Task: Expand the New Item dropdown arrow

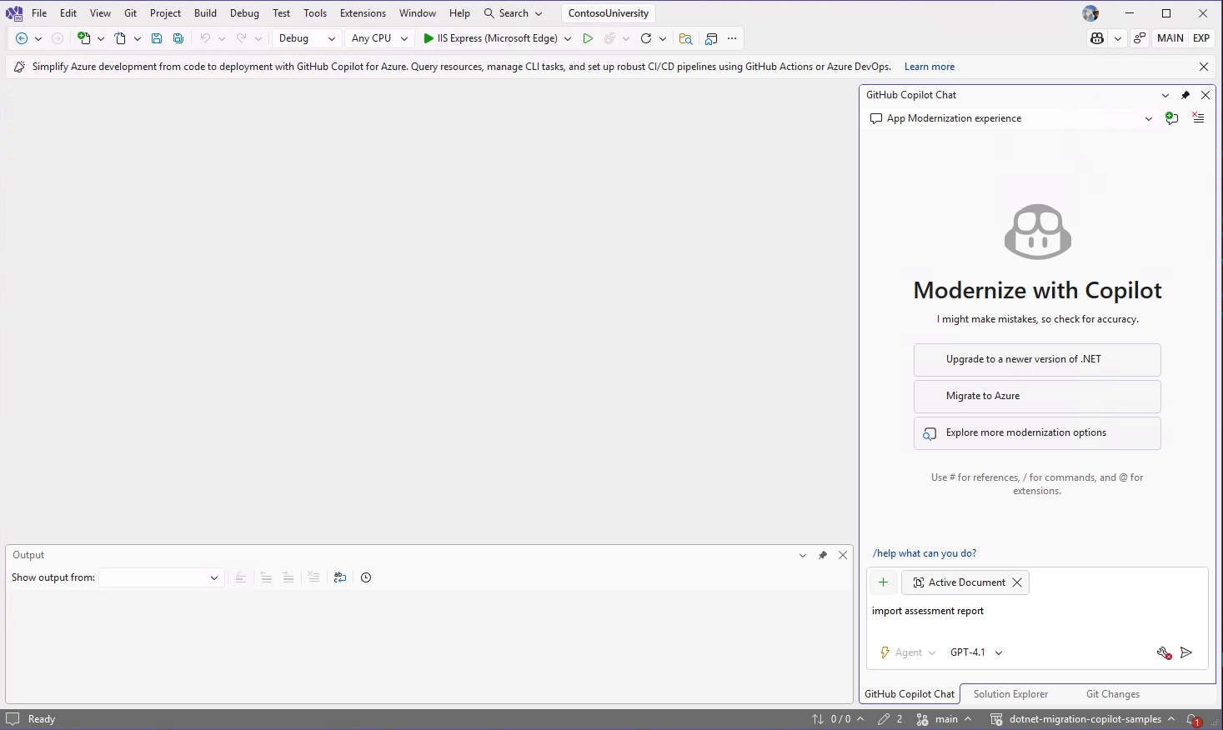Action: (x=101, y=38)
